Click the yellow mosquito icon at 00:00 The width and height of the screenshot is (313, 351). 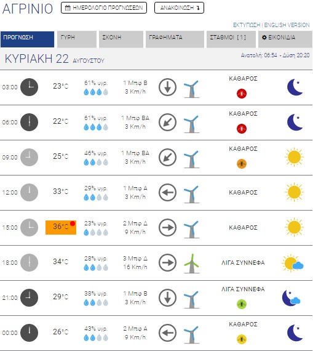tap(242, 339)
